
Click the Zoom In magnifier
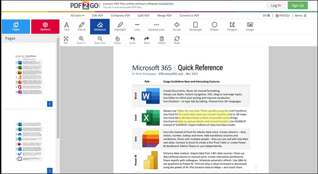pyautogui.click(x=81, y=40)
